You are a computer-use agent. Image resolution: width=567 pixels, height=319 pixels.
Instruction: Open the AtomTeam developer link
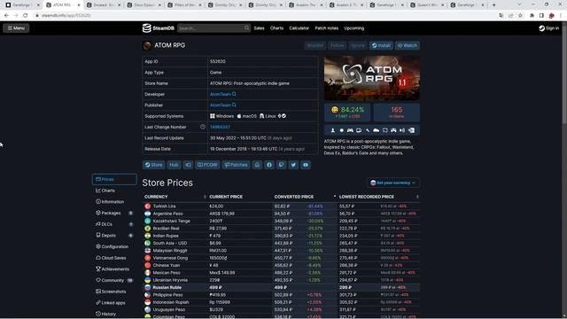pyautogui.click(x=221, y=94)
